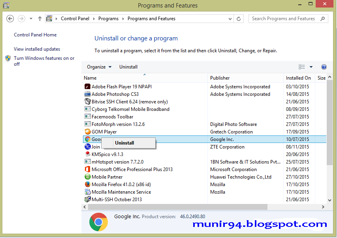Click the change view icon
The width and height of the screenshot is (337, 238).
point(302,67)
